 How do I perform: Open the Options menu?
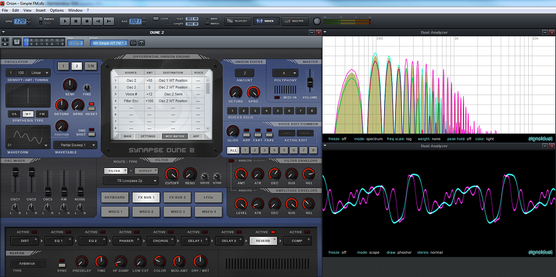[57, 10]
